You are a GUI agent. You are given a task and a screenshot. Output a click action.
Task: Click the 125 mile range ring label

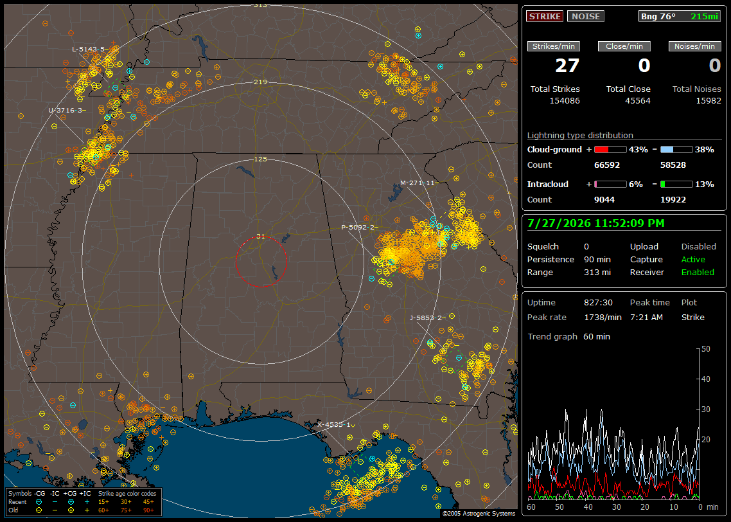(x=261, y=159)
